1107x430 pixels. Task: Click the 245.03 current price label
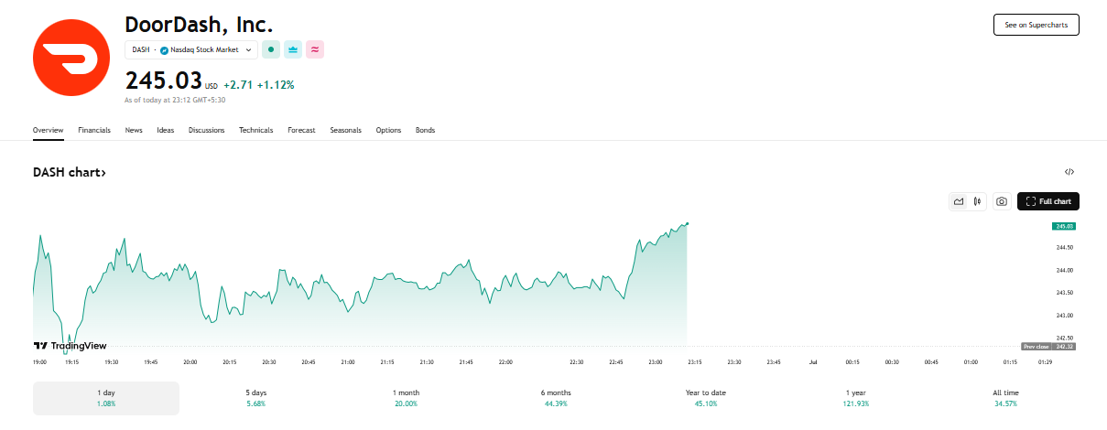click(x=1063, y=225)
